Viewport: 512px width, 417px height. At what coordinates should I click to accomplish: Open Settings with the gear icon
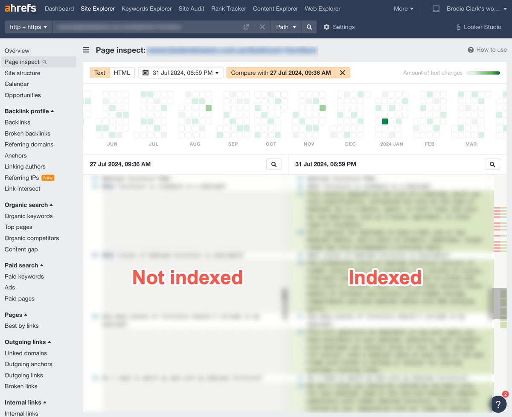pyautogui.click(x=339, y=27)
